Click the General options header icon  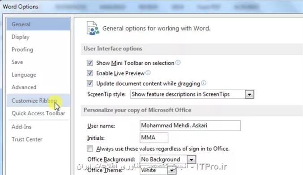93,28
